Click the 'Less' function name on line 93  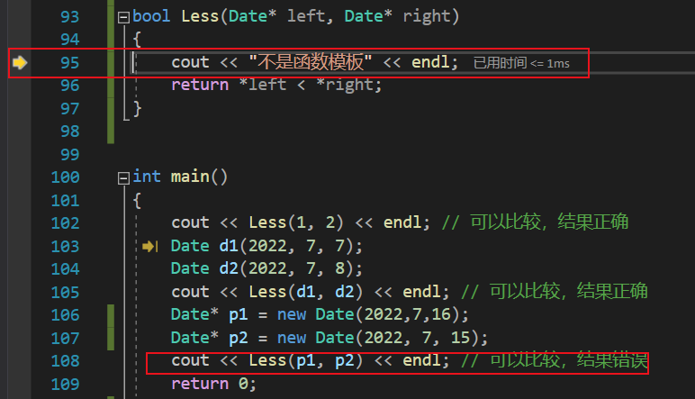[x=200, y=16]
